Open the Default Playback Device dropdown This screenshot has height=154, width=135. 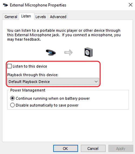pyautogui.click(x=53, y=81)
